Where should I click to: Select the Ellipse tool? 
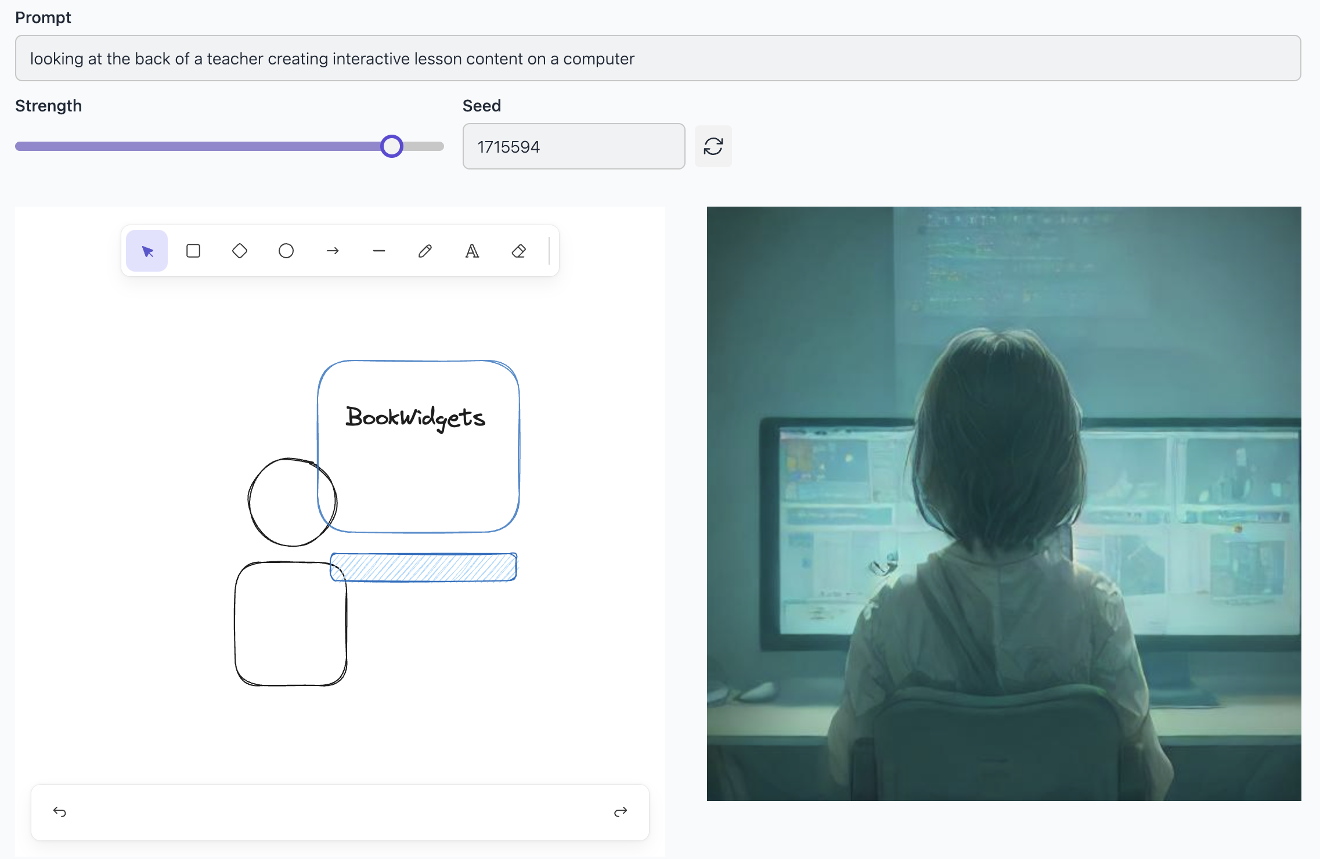pos(286,251)
